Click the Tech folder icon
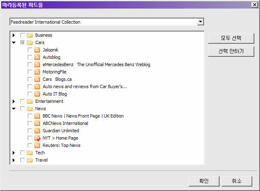 [30, 153]
